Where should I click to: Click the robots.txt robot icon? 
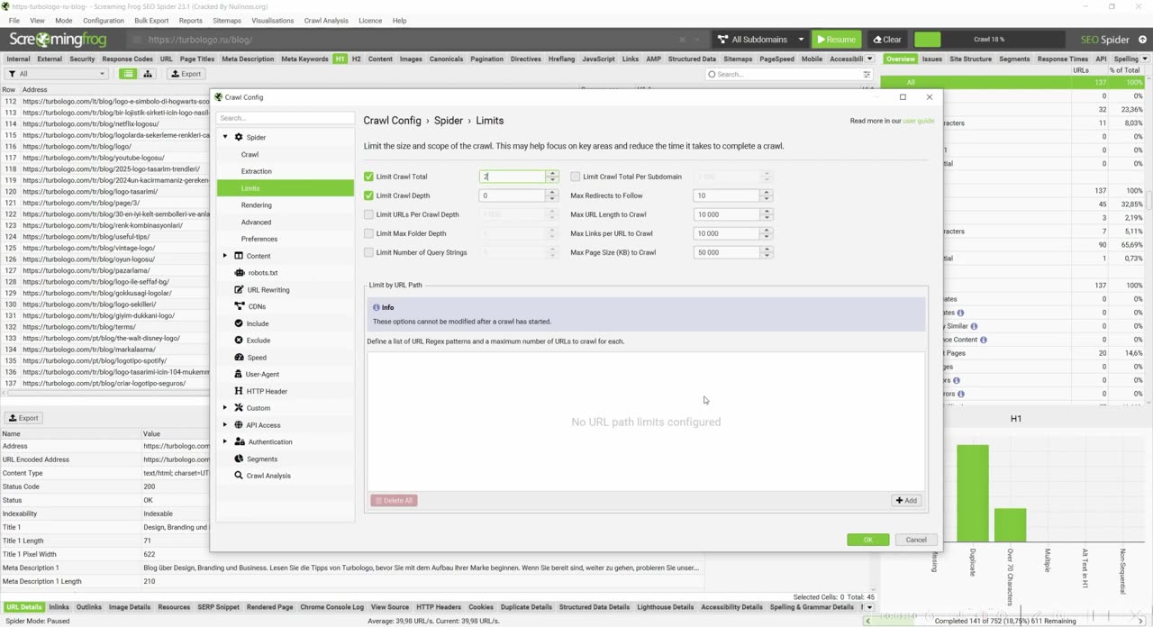239,272
